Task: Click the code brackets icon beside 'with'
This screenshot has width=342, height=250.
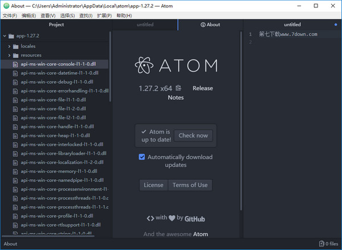Action: point(150,217)
